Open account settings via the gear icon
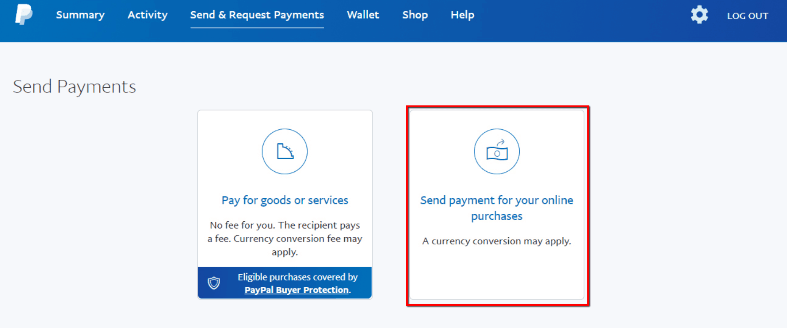The width and height of the screenshot is (787, 328). click(x=699, y=15)
